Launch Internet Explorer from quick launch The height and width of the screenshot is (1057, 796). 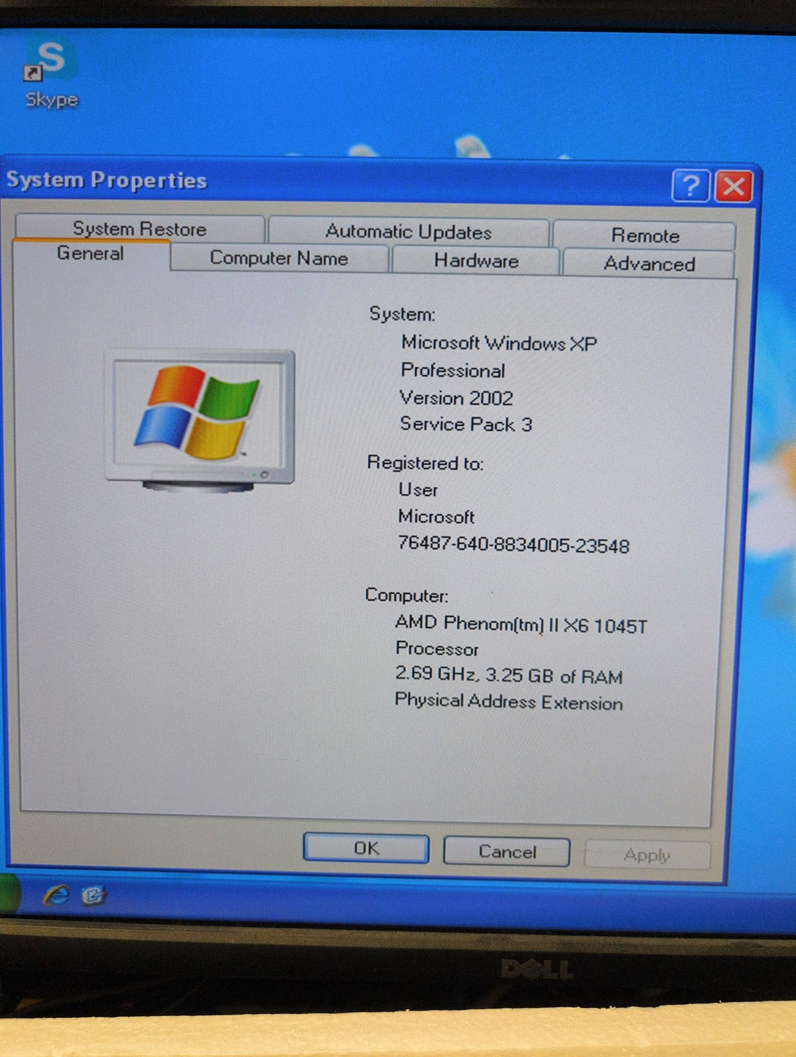[56, 896]
